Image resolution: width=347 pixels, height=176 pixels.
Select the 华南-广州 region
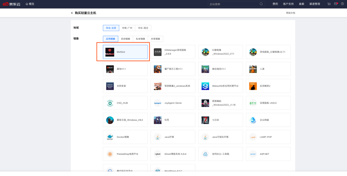(127, 28)
